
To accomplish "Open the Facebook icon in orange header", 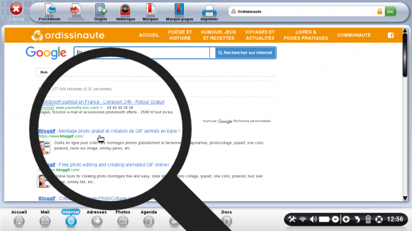I will coord(390,35).
